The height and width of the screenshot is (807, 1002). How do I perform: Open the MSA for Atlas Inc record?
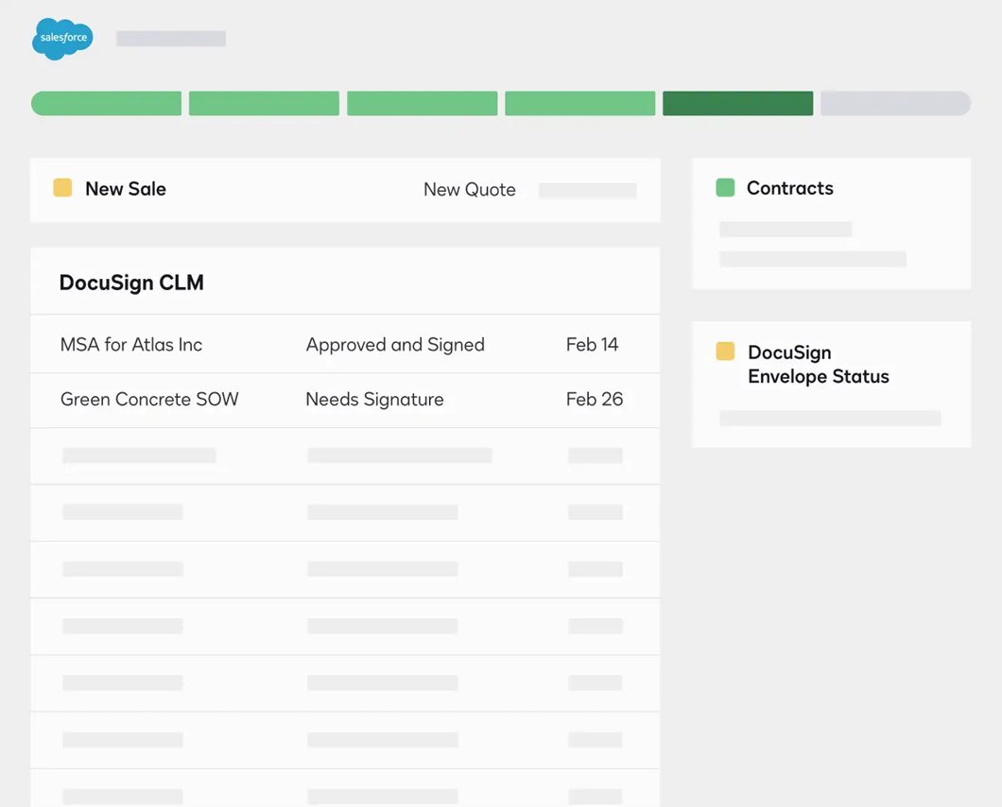130,345
